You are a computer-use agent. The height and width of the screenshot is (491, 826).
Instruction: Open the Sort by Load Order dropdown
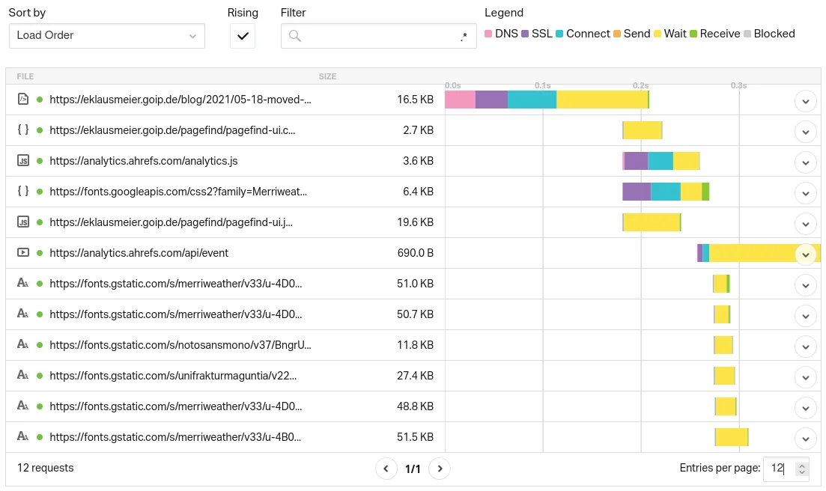(x=106, y=36)
